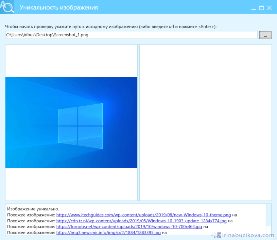
Task: Select the Windows 10 wallpaper preview
Action: click(71, 122)
